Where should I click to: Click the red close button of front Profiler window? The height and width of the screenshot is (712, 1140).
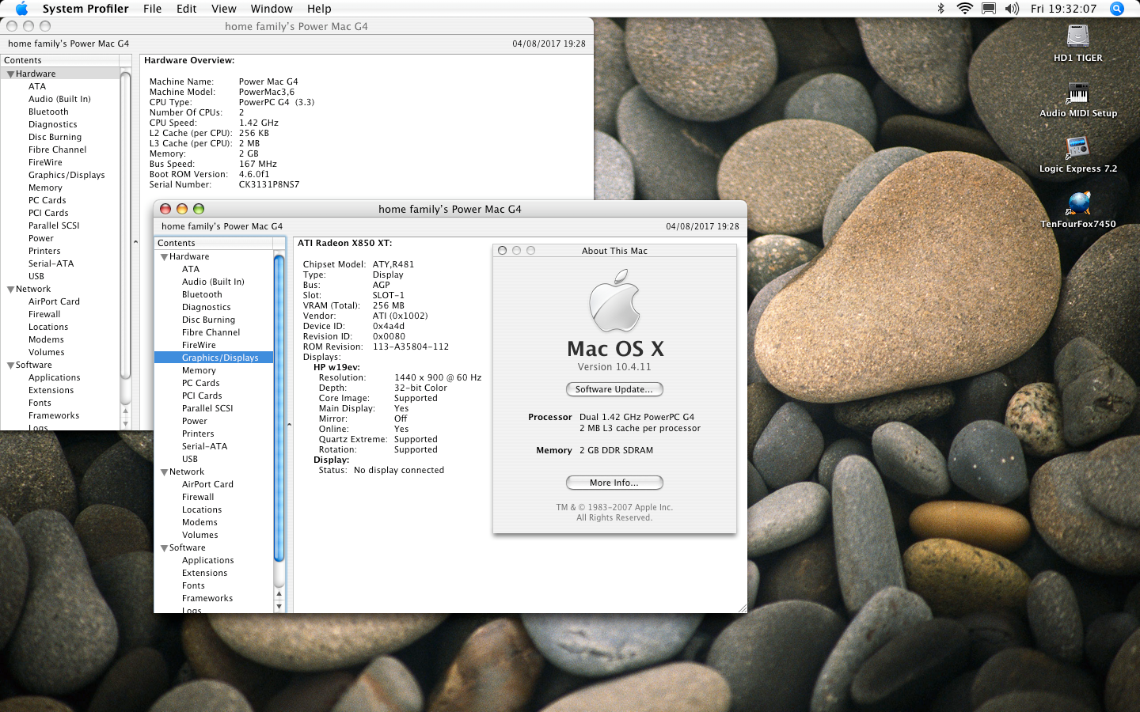point(165,209)
